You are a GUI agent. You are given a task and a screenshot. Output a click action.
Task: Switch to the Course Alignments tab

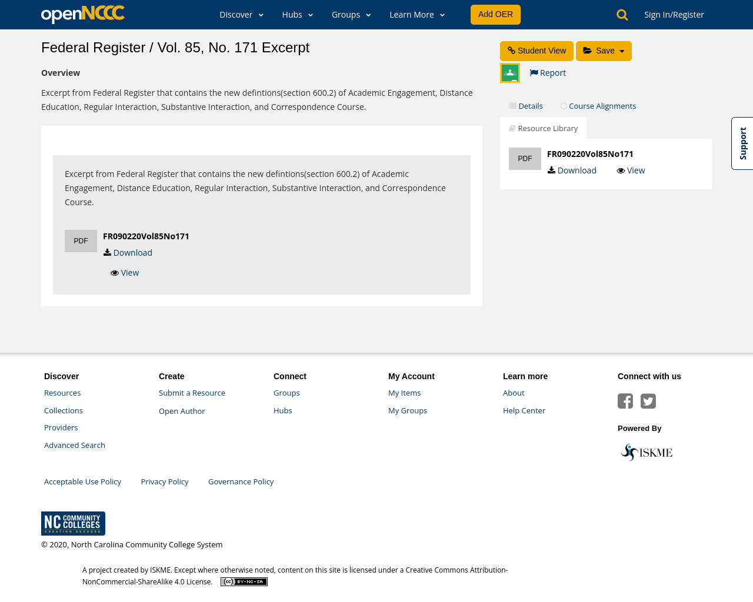(598, 105)
